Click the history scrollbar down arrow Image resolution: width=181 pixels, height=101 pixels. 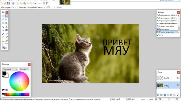179,32
